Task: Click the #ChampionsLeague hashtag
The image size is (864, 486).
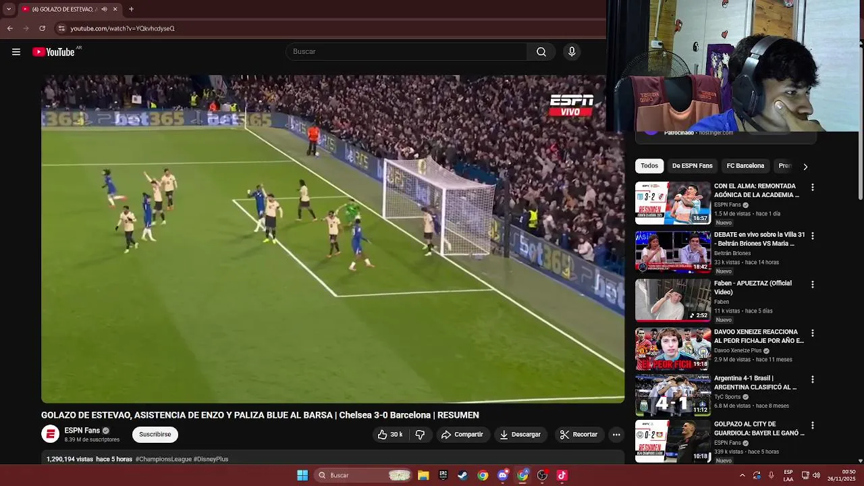Action: click(x=163, y=459)
